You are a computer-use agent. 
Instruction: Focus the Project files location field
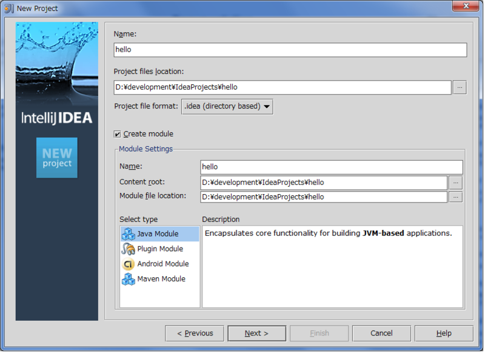pos(283,87)
